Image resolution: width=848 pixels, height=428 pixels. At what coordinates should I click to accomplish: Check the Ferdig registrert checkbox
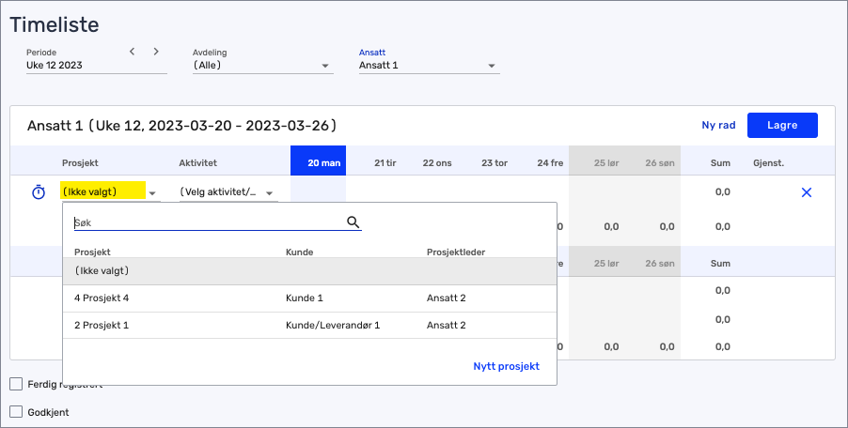(16, 383)
